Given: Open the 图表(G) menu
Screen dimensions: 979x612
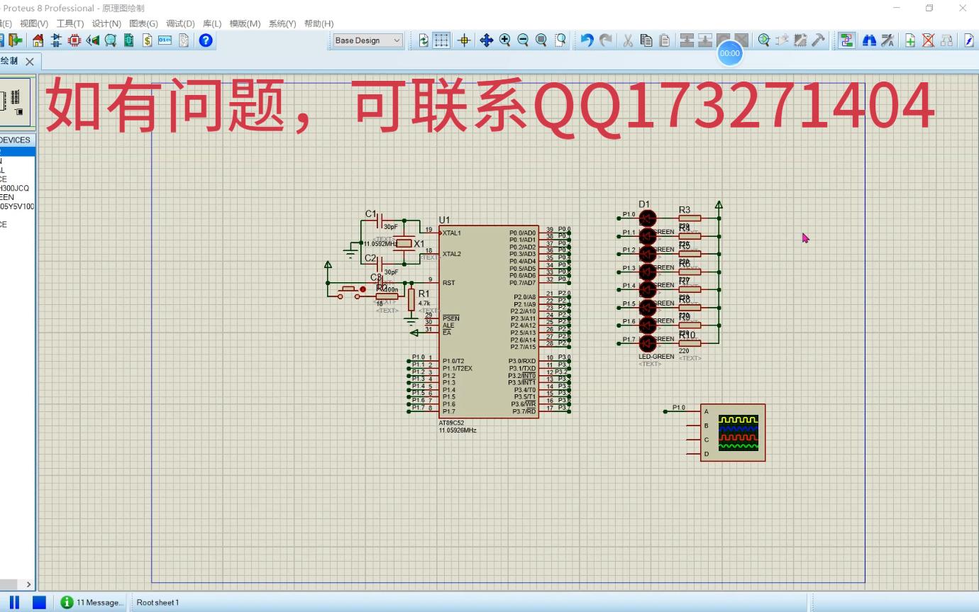Looking at the screenshot, I should click(143, 23).
